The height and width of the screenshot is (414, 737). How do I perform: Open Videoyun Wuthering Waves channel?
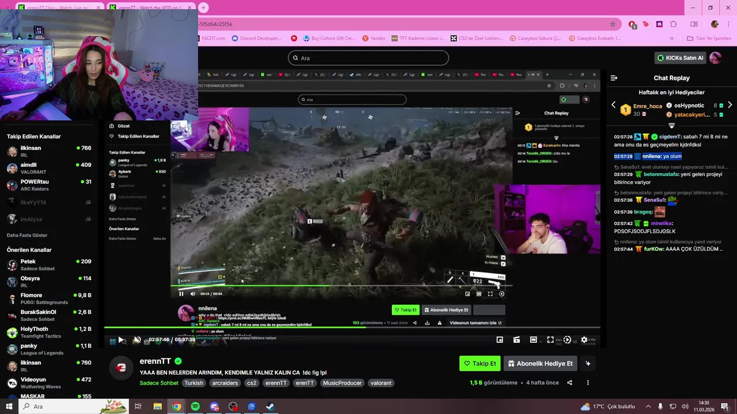coord(49,383)
